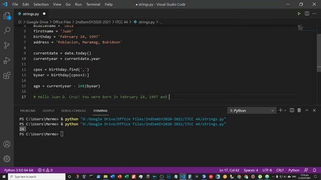Click 'Ln 17, Col 62' status item
The image size is (321, 180).
click(229, 170)
